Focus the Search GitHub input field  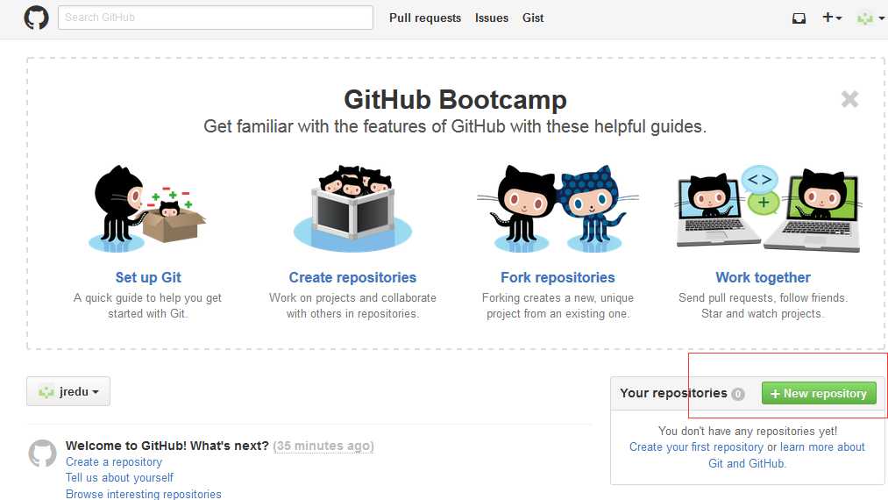215,18
